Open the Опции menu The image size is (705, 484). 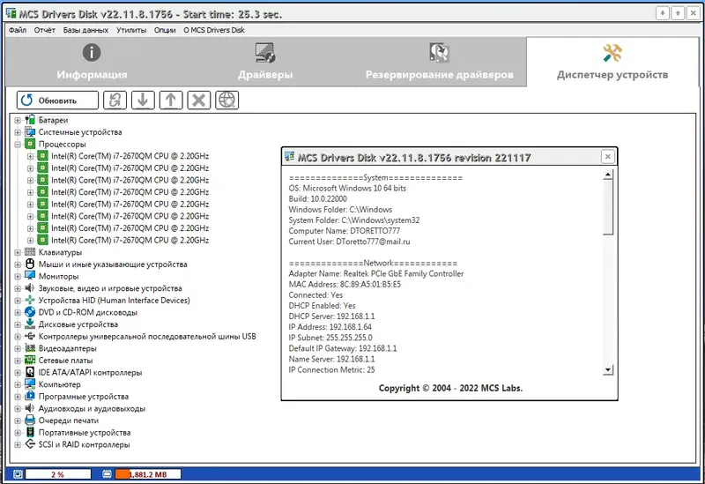[165, 30]
